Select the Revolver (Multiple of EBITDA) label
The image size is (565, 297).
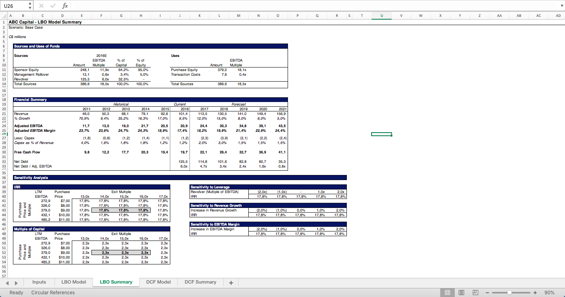pos(214,192)
